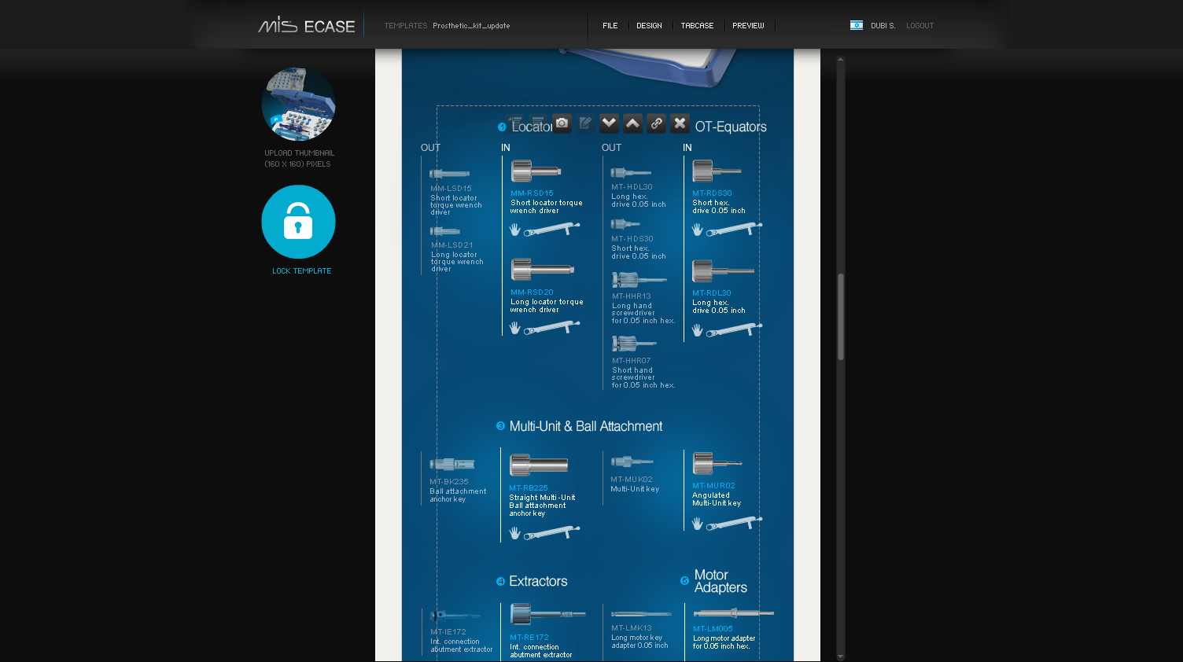The height and width of the screenshot is (662, 1183).
Task: Click the Extractors section heading
Action: (538, 581)
